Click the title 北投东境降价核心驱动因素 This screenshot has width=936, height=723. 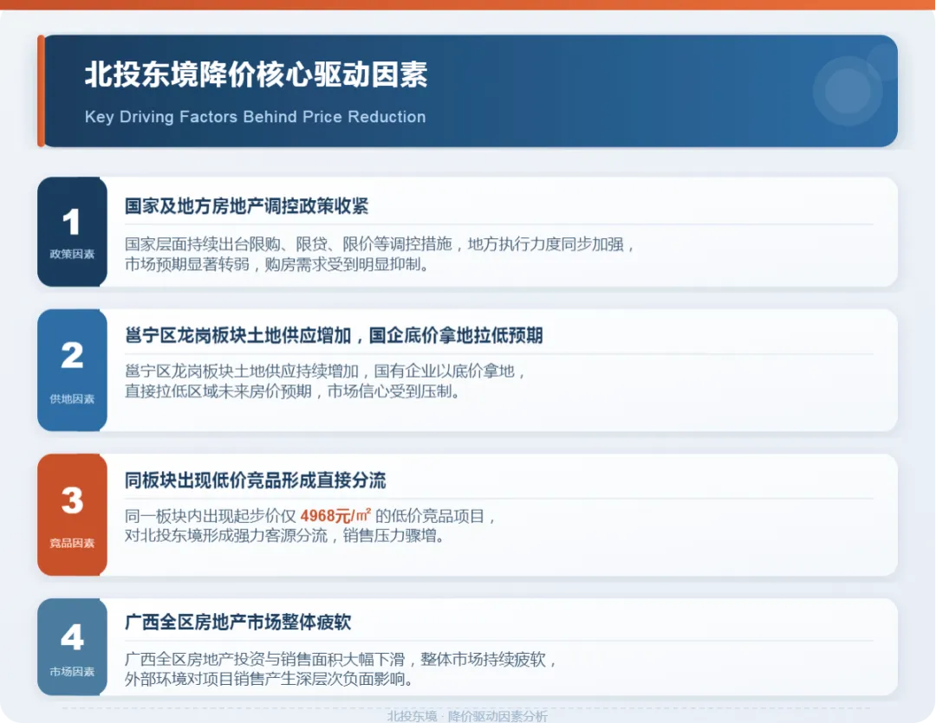256,74
